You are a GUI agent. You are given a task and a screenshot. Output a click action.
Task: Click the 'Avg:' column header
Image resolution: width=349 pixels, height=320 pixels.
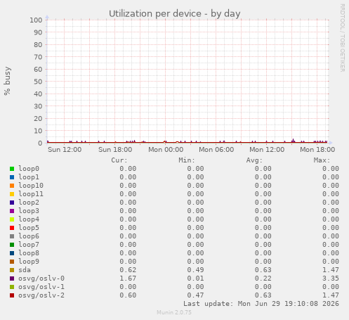pos(254,160)
